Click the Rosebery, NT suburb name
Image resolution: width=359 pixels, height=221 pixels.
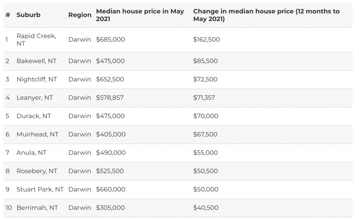click(x=37, y=171)
